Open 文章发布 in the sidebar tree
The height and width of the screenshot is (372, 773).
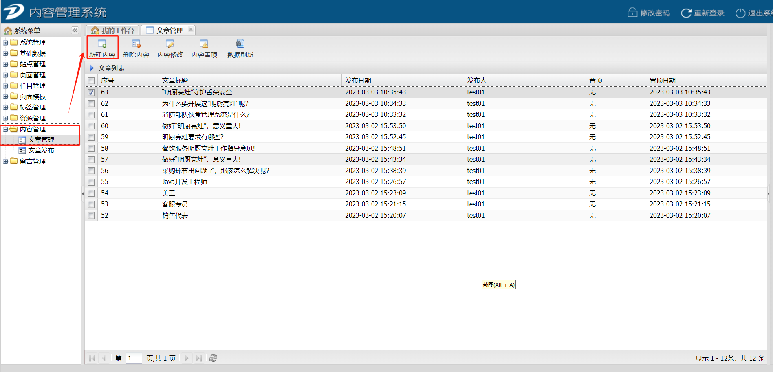coord(41,151)
